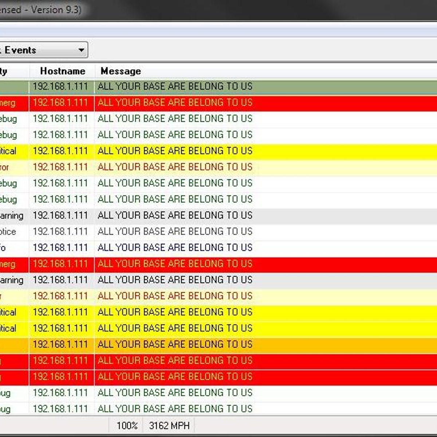Image resolution: width=437 pixels, height=437 pixels.
Task: Click the 100% indicator in status bar
Action: (x=127, y=425)
